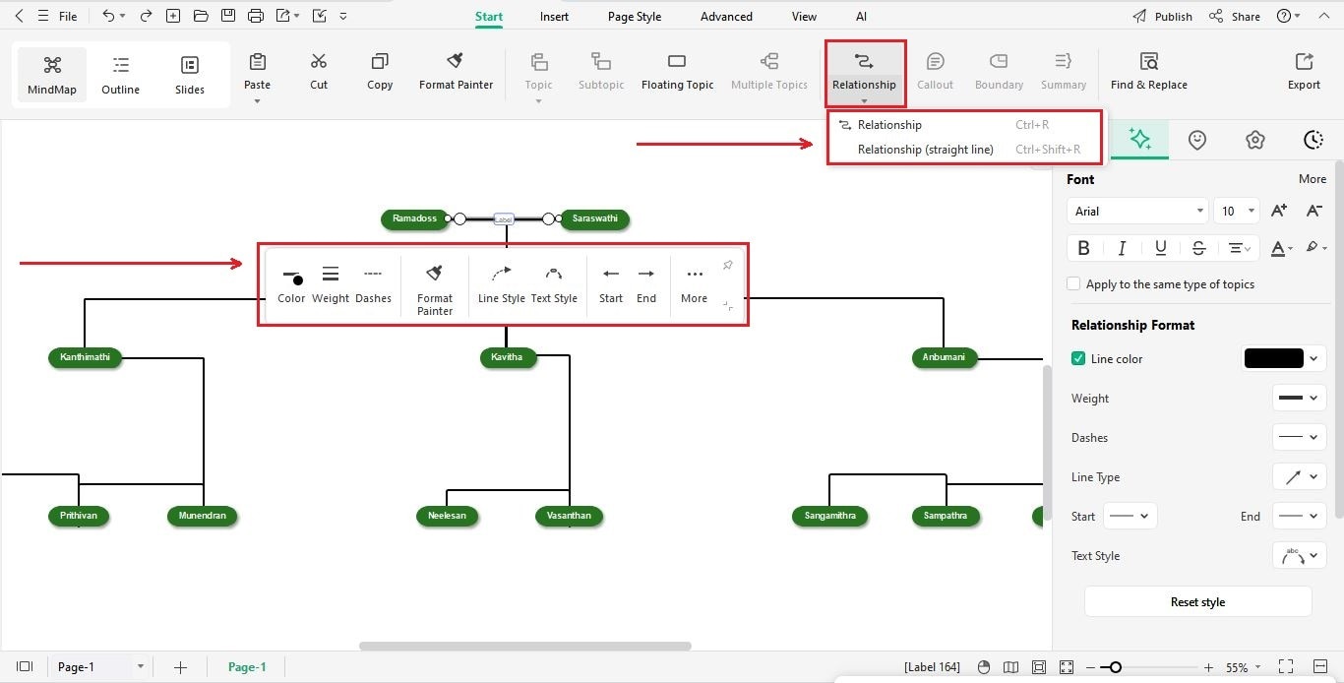
Task: Open the AI sparkle panel tab
Action: [x=1140, y=140]
